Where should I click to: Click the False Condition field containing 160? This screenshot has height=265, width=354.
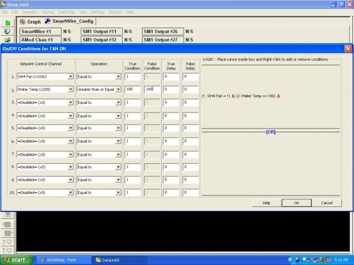click(x=152, y=89)
